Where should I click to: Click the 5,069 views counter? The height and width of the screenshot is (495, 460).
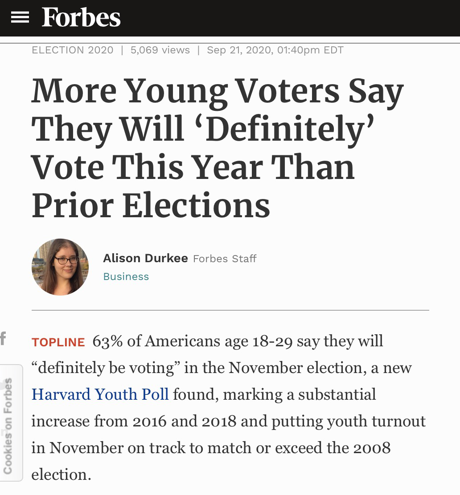point(160,50)
